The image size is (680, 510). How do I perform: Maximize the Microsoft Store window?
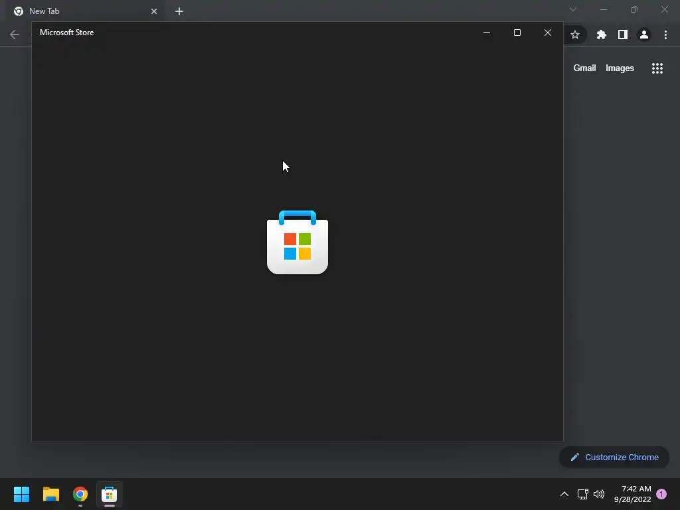(x=517, y=33)
